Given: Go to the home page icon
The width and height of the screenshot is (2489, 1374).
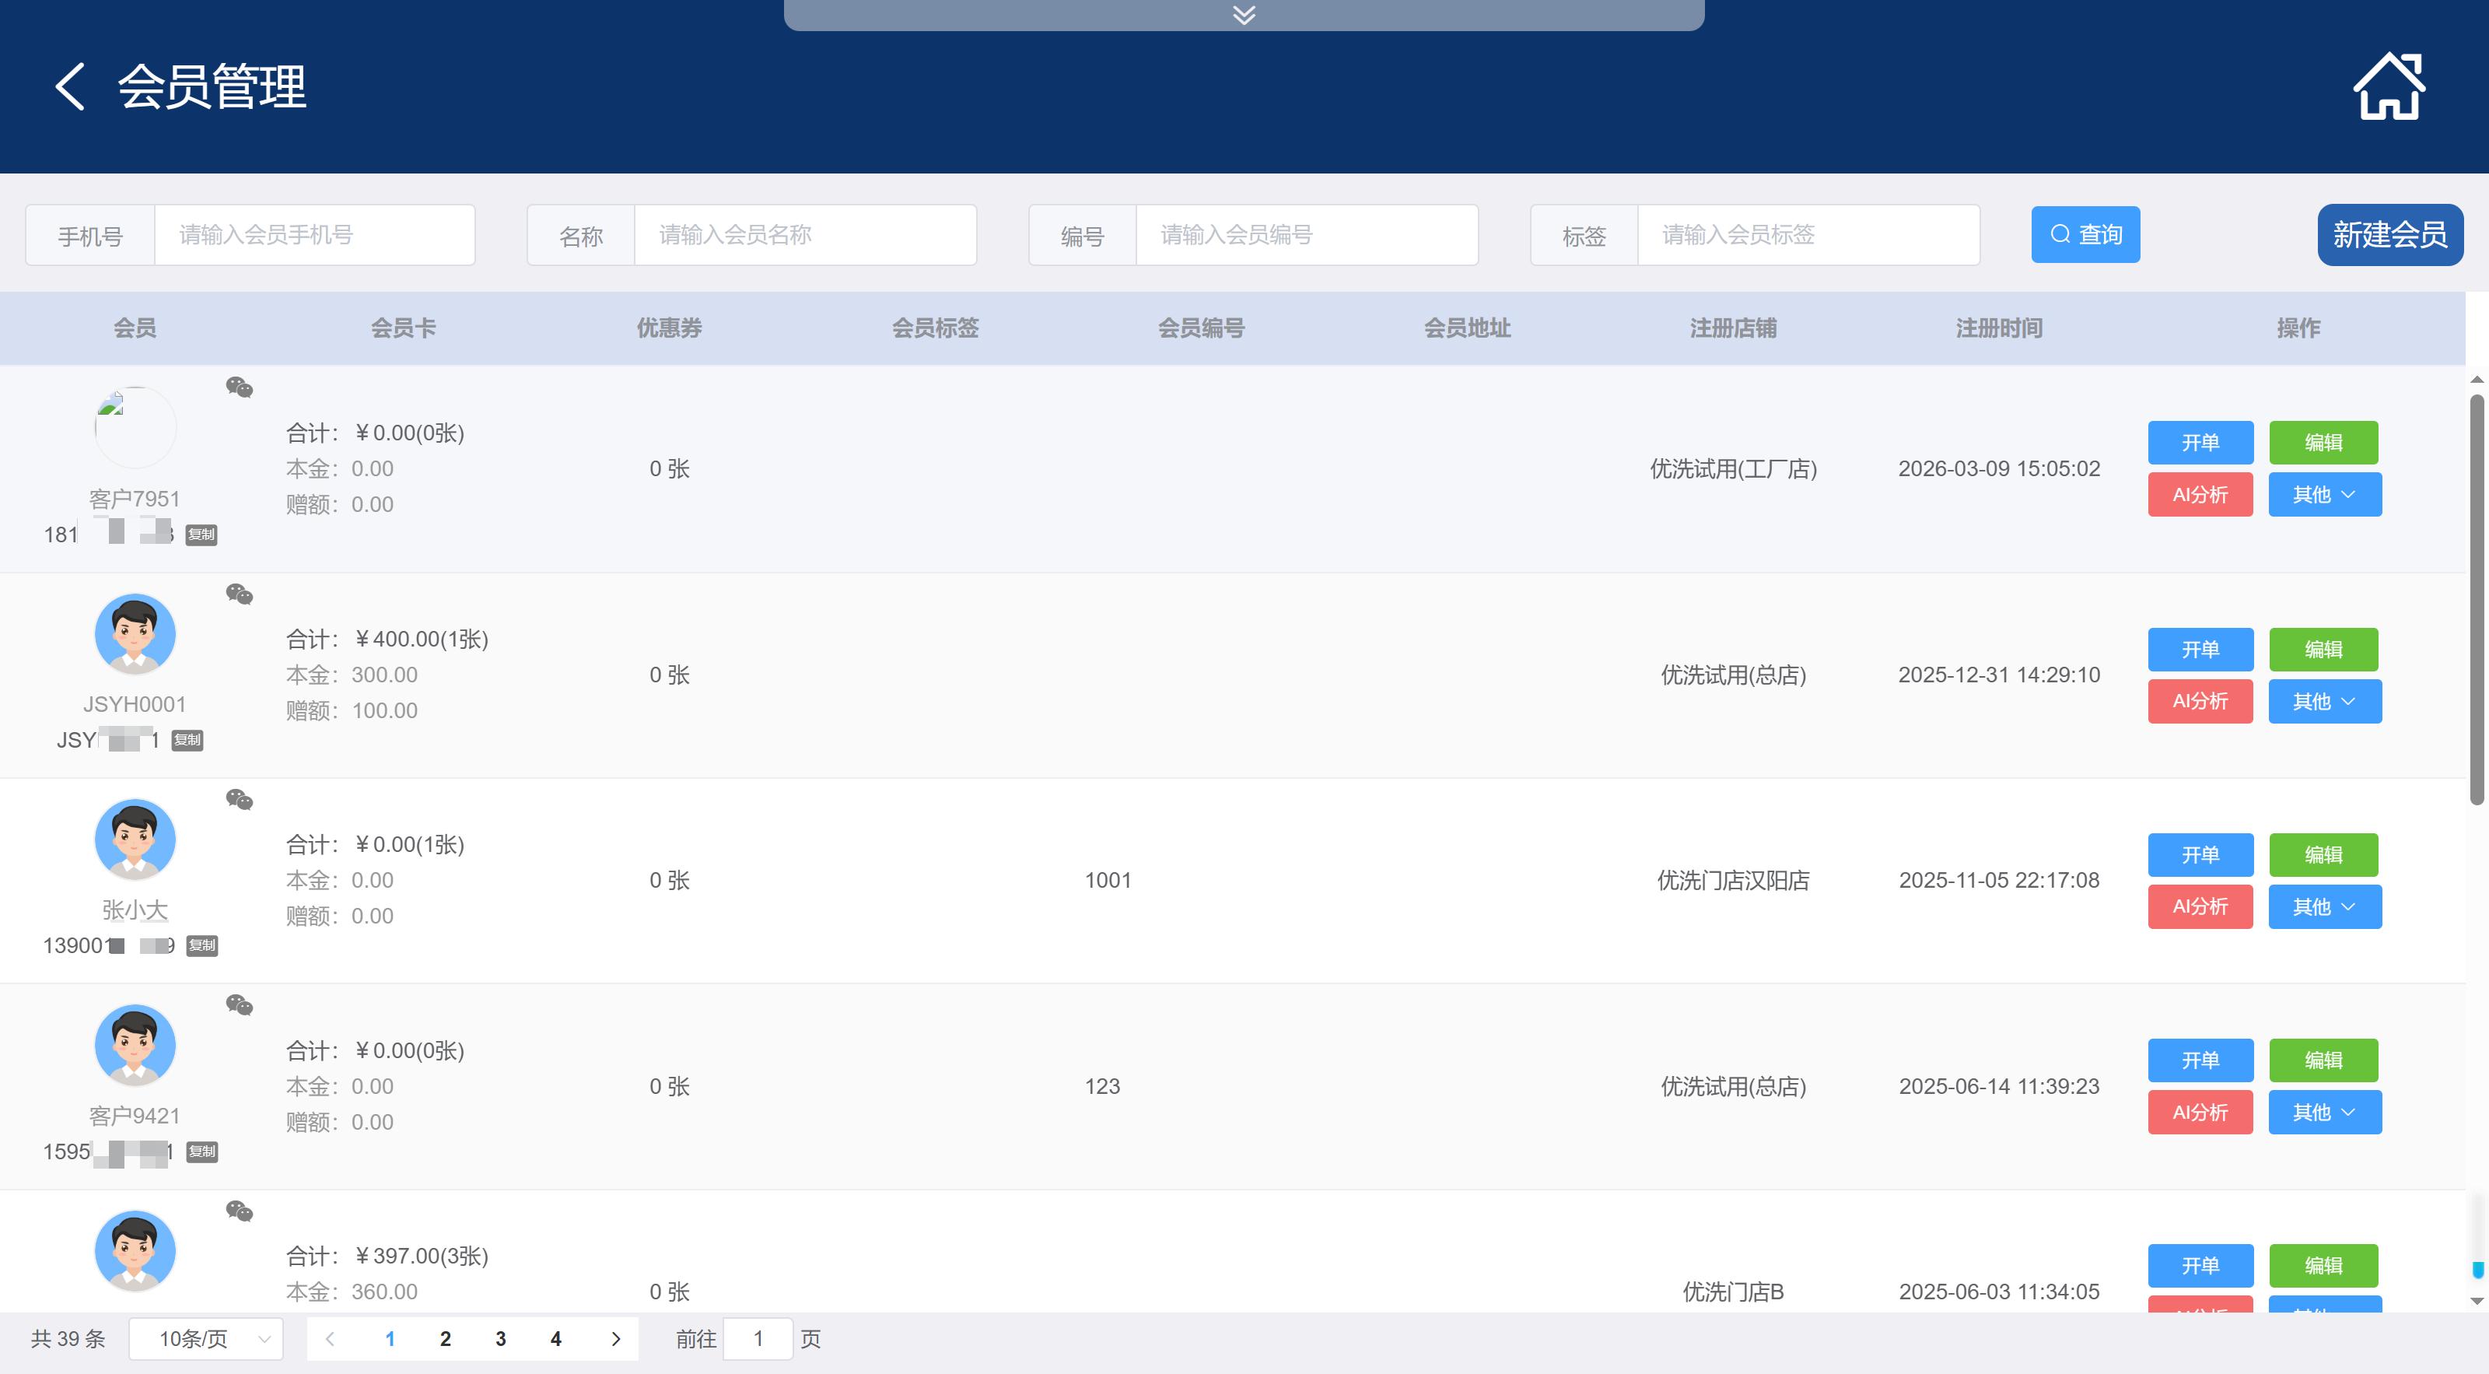Looking at the screenshot, I should [2388, 87].
